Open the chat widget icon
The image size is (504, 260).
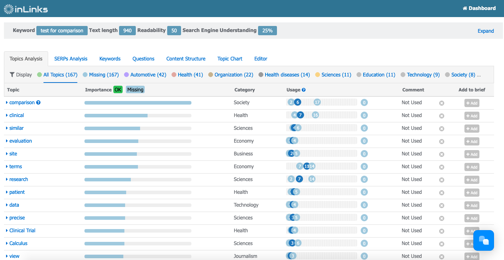484,240
